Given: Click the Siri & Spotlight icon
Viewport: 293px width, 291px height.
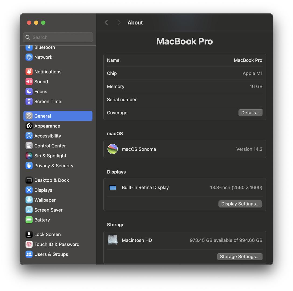Looking at the screenshot, I should click(29, 156).
